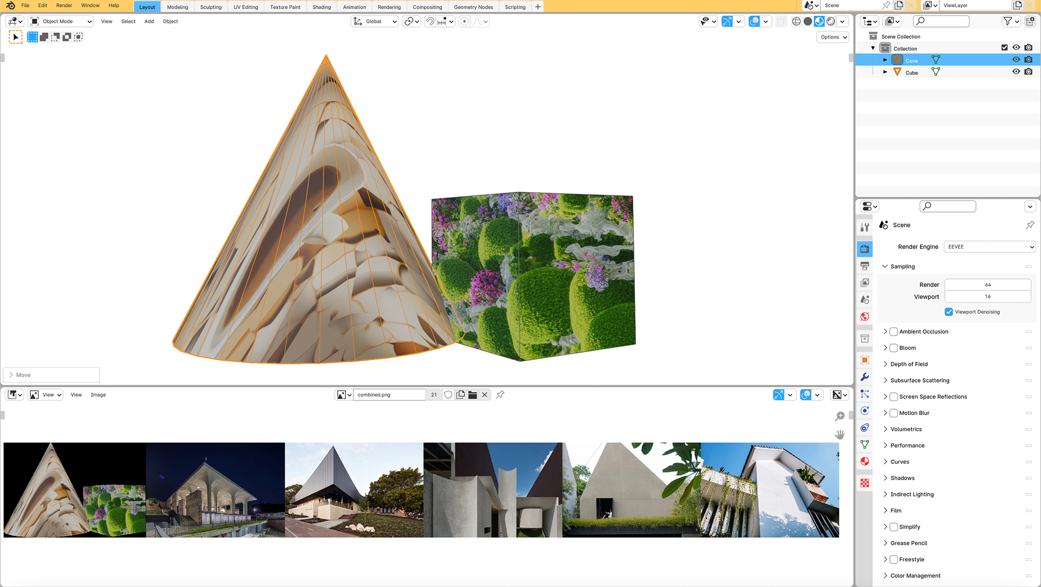Open the Render Engine EEVEE dropdown
The width and height of the screenshot is (1041, 587).
pyautogui.click(x=989, y=247)
